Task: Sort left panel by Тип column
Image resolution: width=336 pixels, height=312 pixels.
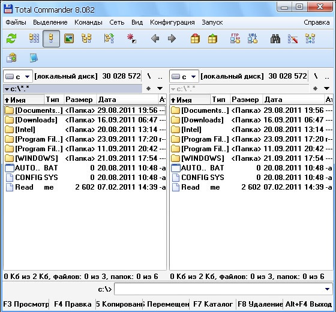Action: pyautogui.click(x=54, y=100)
